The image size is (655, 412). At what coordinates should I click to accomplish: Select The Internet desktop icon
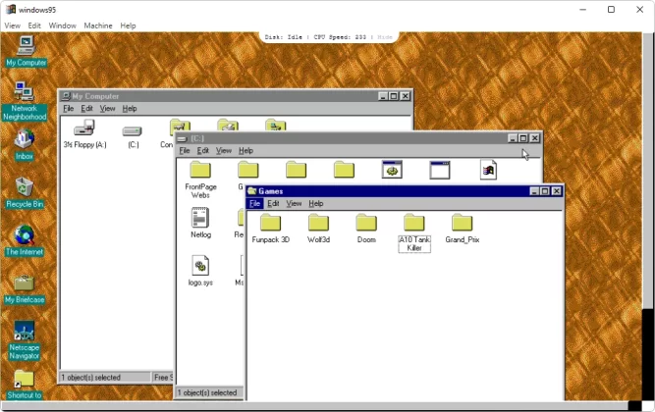(x=25, y=241)
